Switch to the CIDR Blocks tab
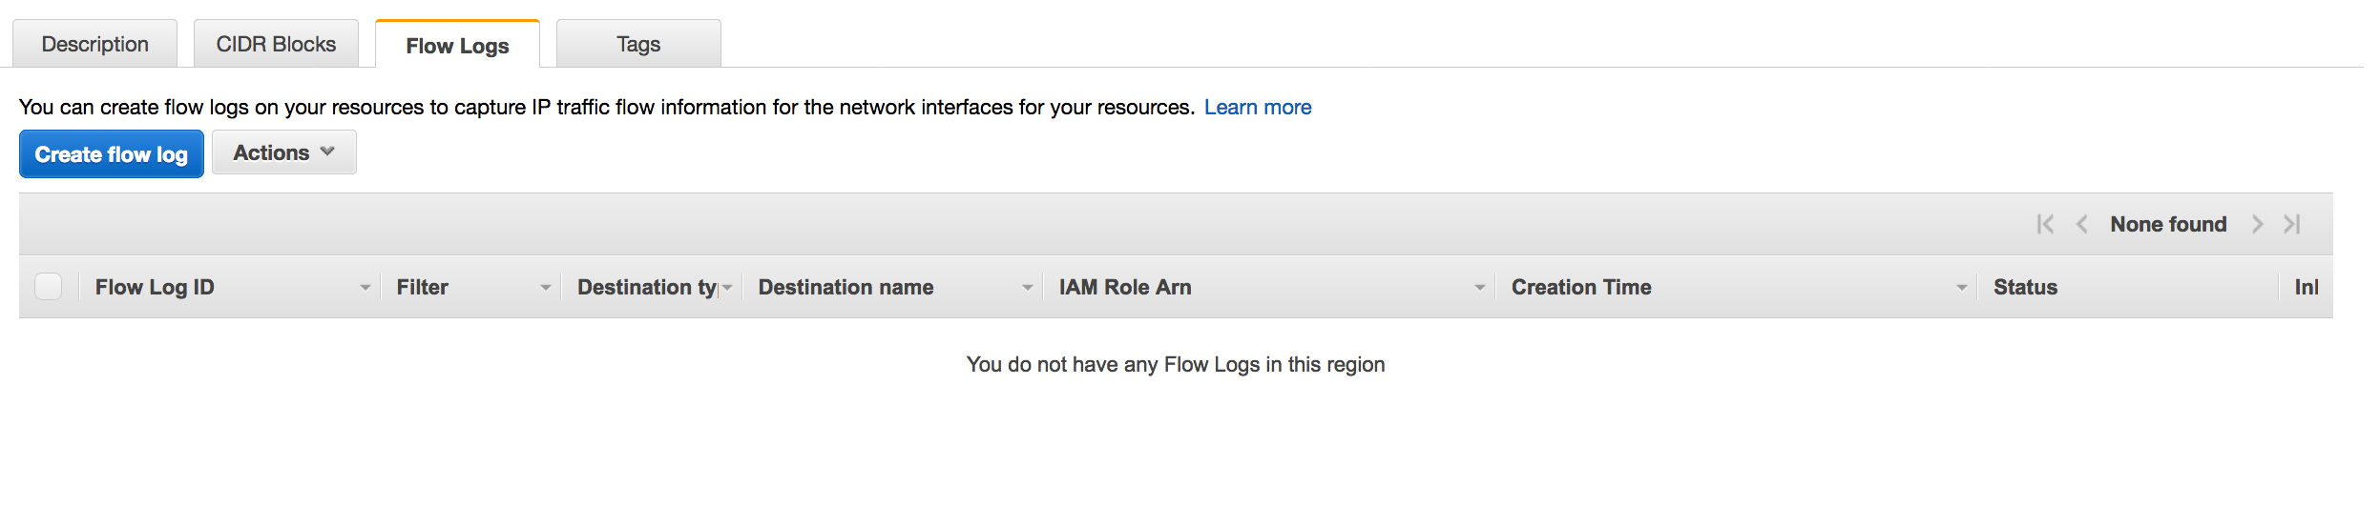Image resolution: width=2380 pixels, height=507 pixels. (276, 44)
